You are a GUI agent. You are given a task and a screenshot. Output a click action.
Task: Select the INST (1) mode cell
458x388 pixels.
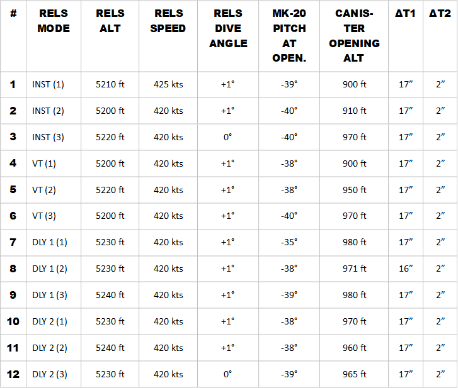pos(49,85)
